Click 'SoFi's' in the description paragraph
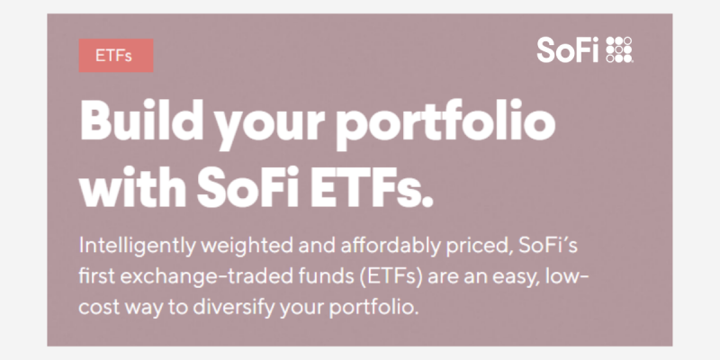This screenshot has width=720, height=360. point(548,246)
